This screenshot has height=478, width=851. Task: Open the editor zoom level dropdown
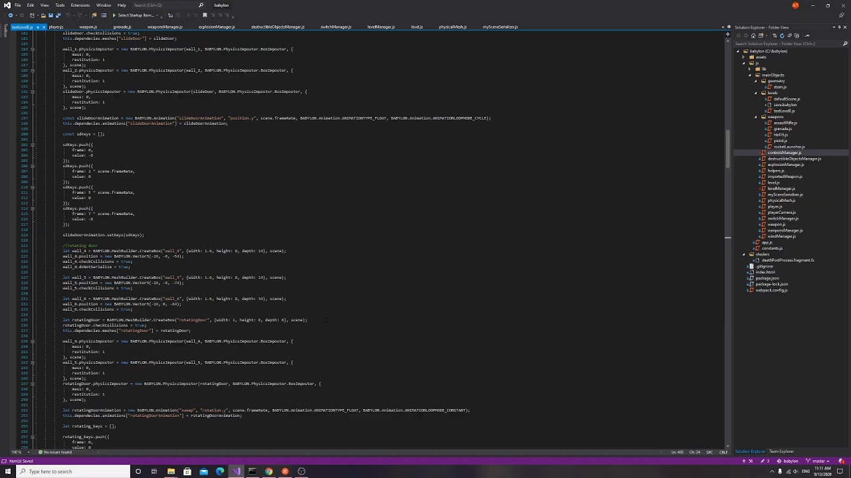29,452
